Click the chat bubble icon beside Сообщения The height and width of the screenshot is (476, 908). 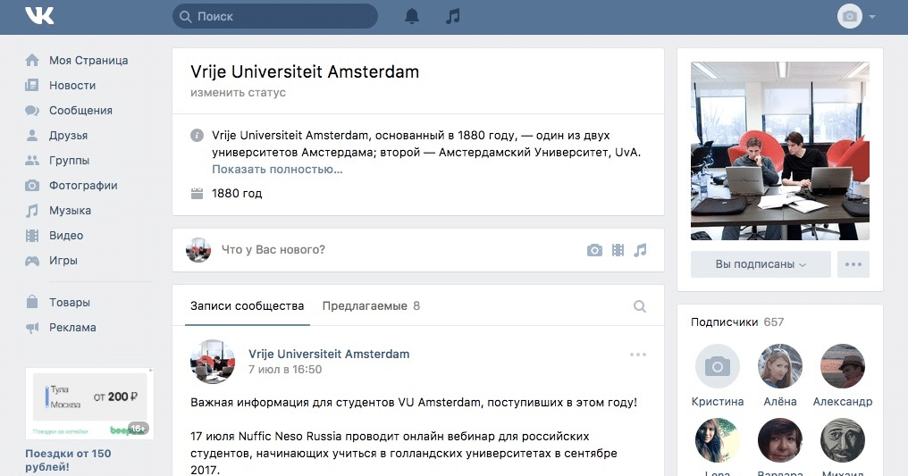[32, 111]
